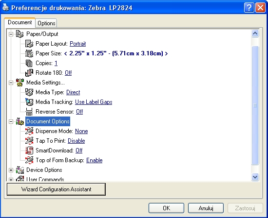Collapse the Document Options tree node
Viewport: 268px width, 218px height.
point(11,121)
